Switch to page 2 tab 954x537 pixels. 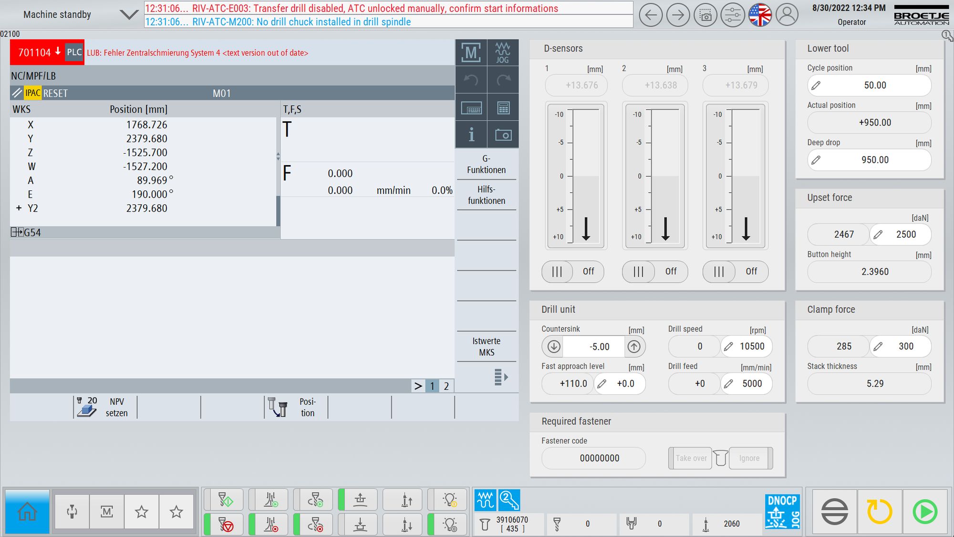pyautogui.click(x=446, y=386)
